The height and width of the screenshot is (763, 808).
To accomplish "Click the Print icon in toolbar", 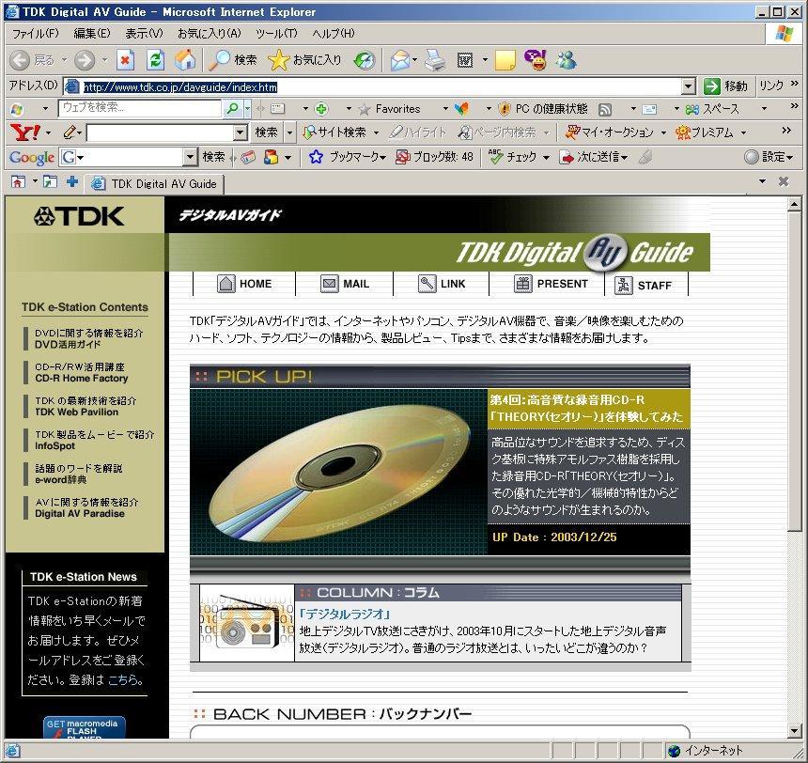I will tap(433, 60).
